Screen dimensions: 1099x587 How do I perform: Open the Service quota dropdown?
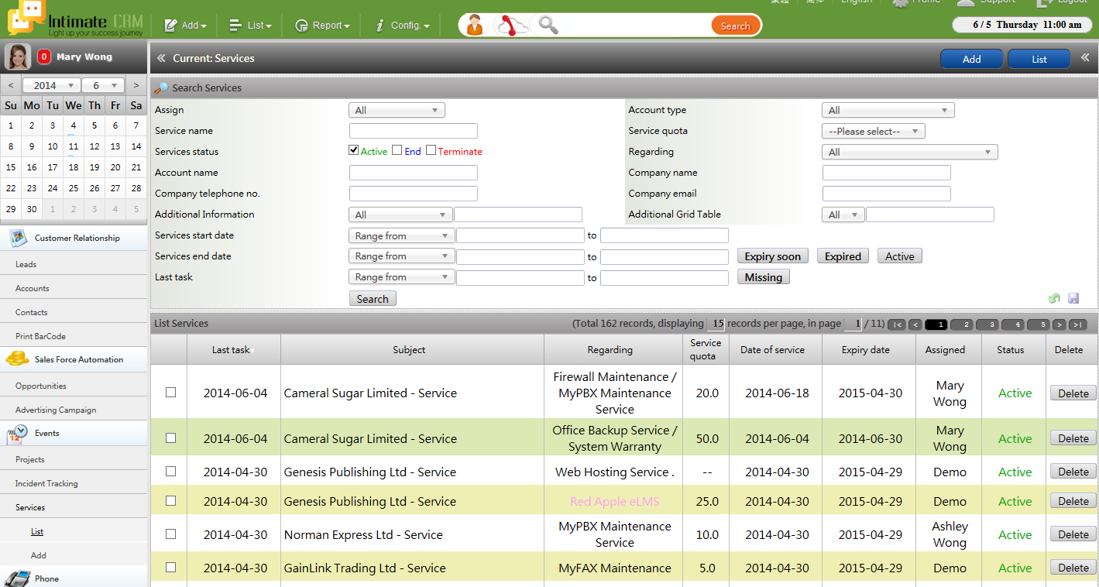(x=874, y=131)
